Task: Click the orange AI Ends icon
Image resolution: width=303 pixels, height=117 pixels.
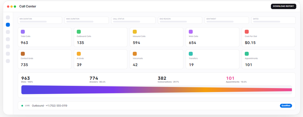Action: pyautogui.click(x=79, y=54)
